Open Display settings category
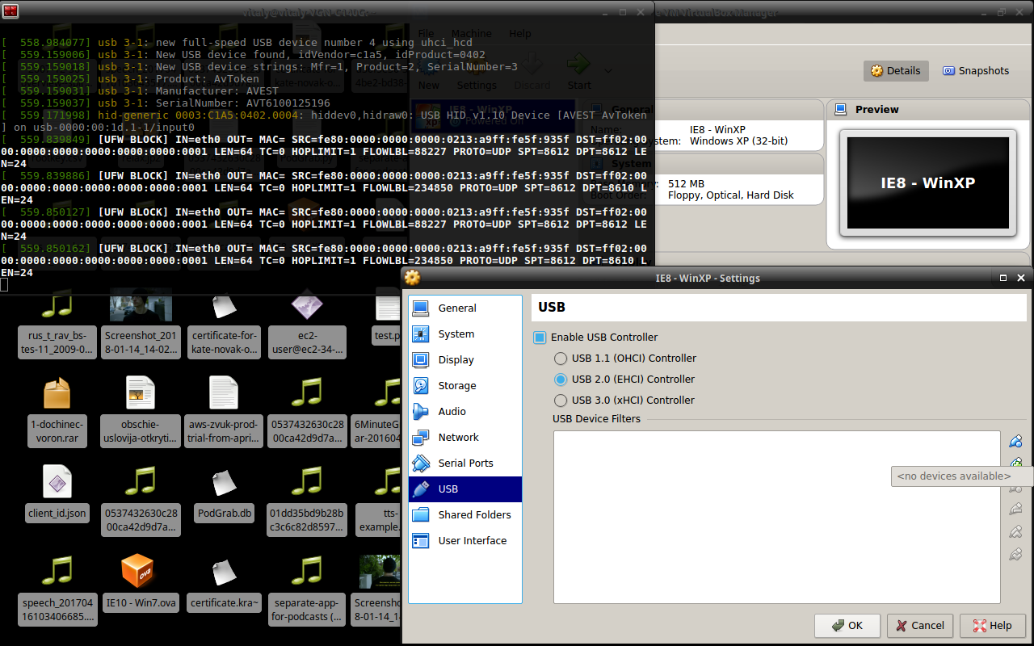The width and height of the screenshot is (1034, 646). (465, 359)
